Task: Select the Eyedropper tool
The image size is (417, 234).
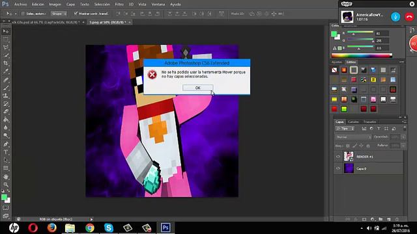Action: (6, 71)
